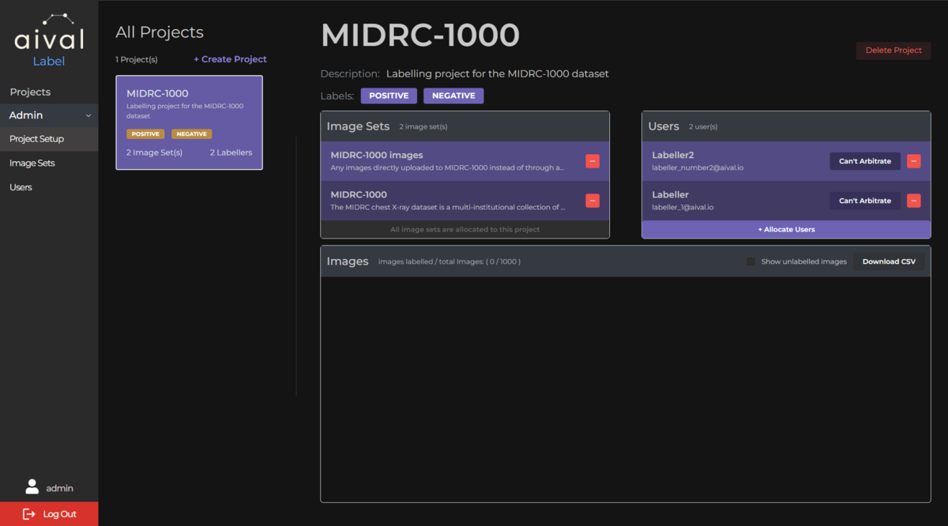Click Allocate Users
This screenshot has height=526, width=948.
(x=786, y=229)
